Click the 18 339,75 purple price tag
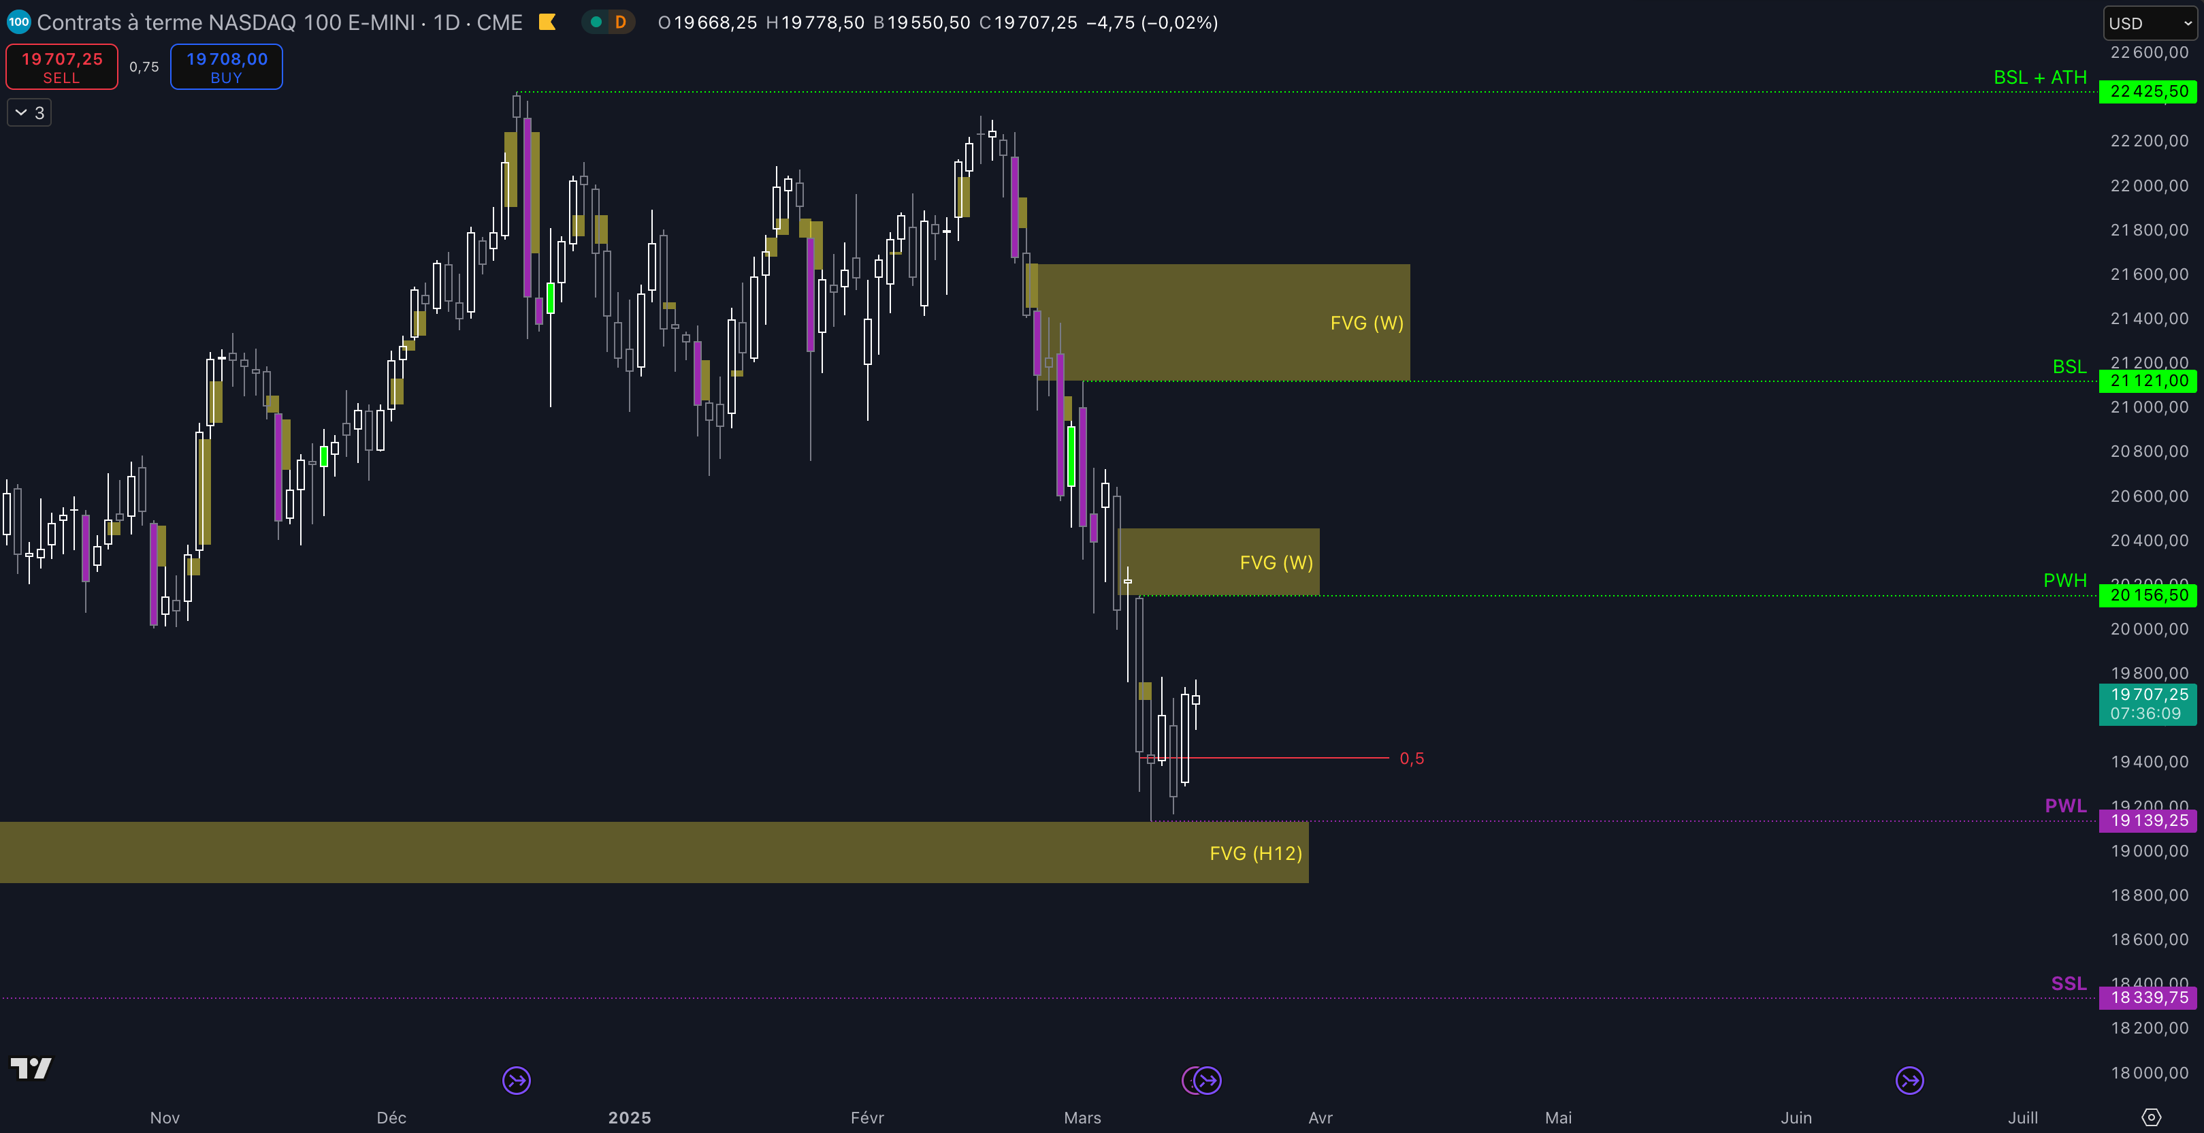The image size is (2204, 1133). point(2148,997)
